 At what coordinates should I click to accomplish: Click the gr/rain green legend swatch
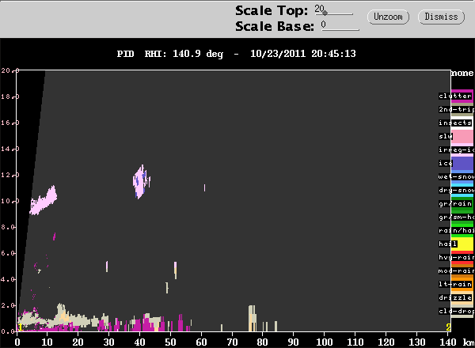tap(462, 203)
